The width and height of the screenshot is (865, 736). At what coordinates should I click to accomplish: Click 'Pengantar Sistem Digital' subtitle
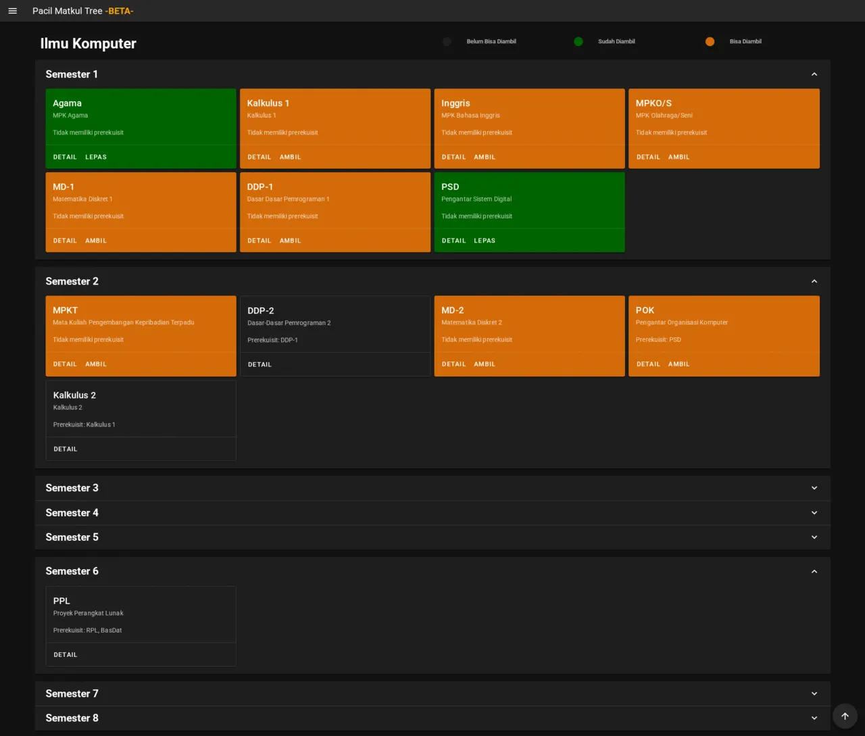(476, 199)
